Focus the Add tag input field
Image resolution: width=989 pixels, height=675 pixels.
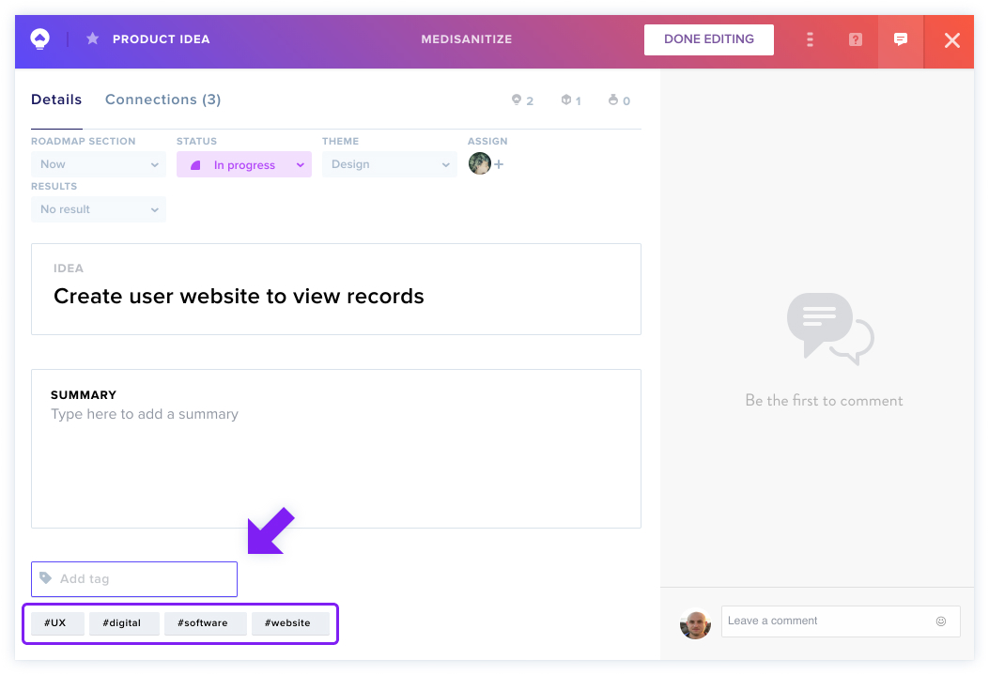pos(134,579)
